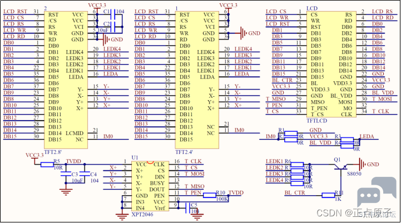Viewport: 401px width, 223px height.
Task: Click the XPT2046 chip yellow body
Action: pyautogui.click(x=150, y=186)
